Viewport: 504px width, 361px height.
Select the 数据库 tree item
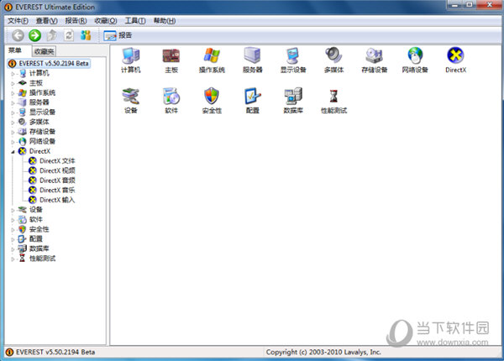coord(39,249)
